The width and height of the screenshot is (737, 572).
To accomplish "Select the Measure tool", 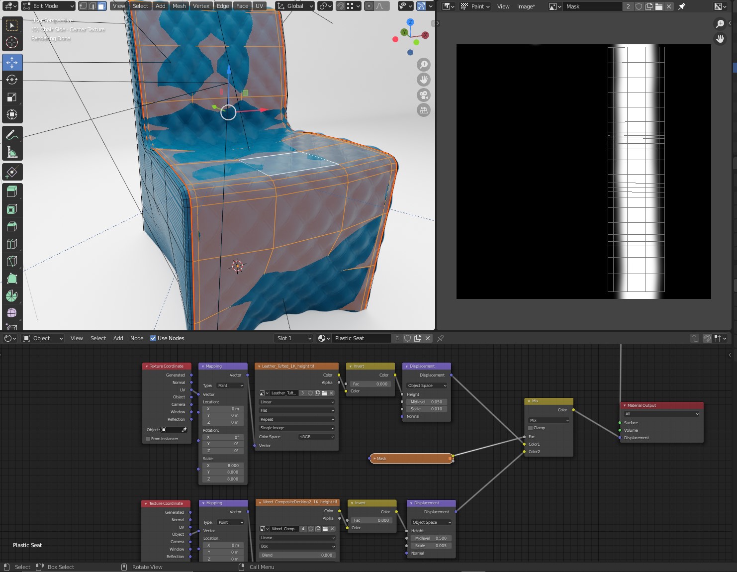I will pyautogui.click(x=12, y=151).
